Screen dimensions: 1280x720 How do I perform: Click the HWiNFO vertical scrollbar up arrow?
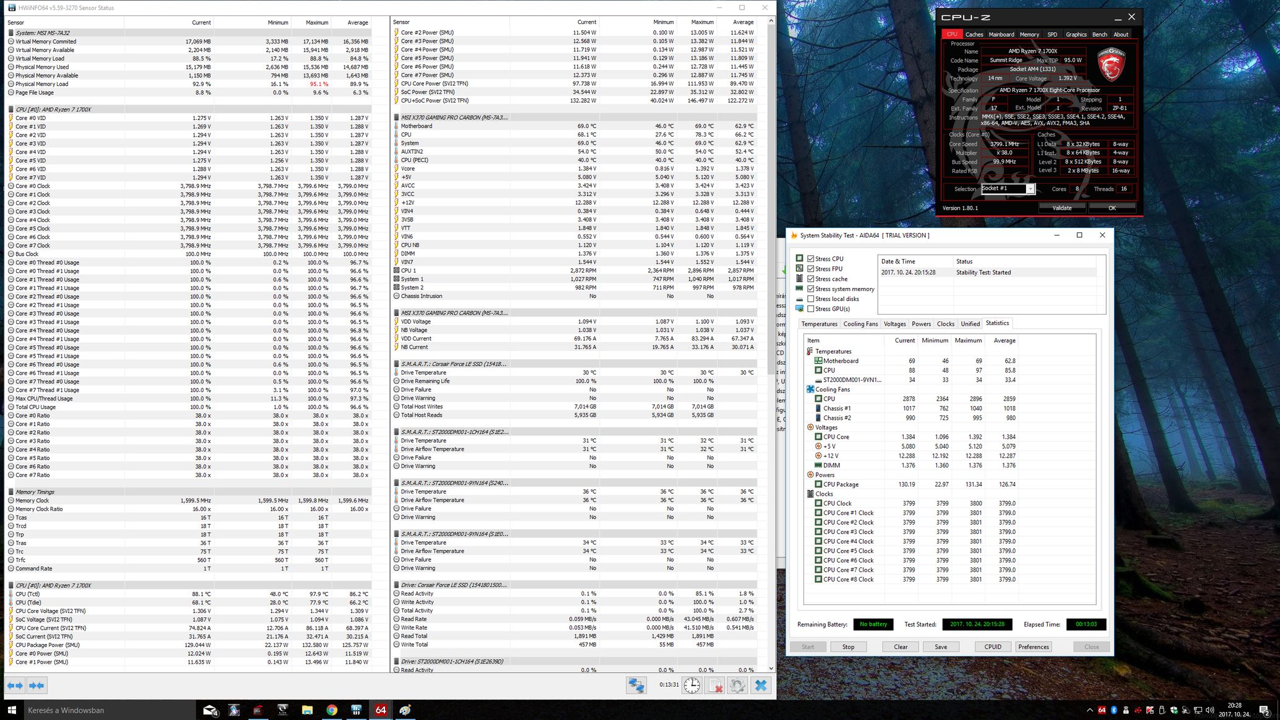(x=771, y=21)
